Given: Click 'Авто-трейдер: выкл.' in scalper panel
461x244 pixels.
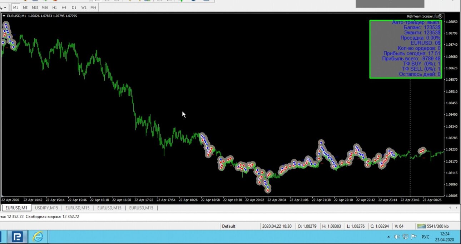Looking at the screenshot, I should (416, 22).
